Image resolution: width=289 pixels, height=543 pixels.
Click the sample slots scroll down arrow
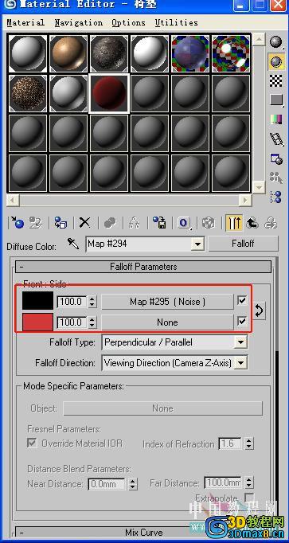259,187
